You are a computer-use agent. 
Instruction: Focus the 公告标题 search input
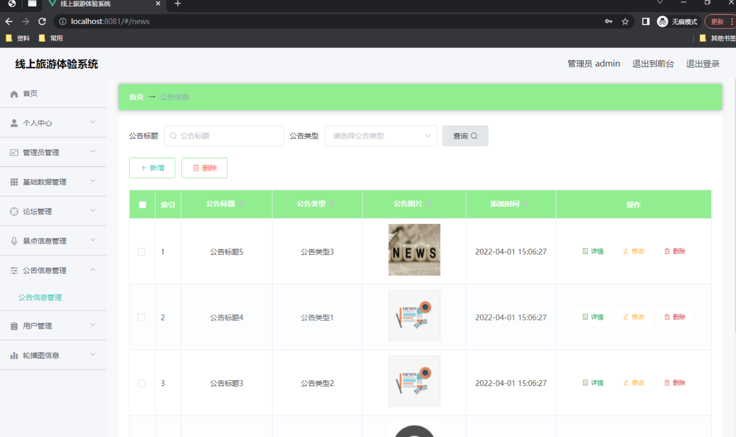(x=224, y=136)
